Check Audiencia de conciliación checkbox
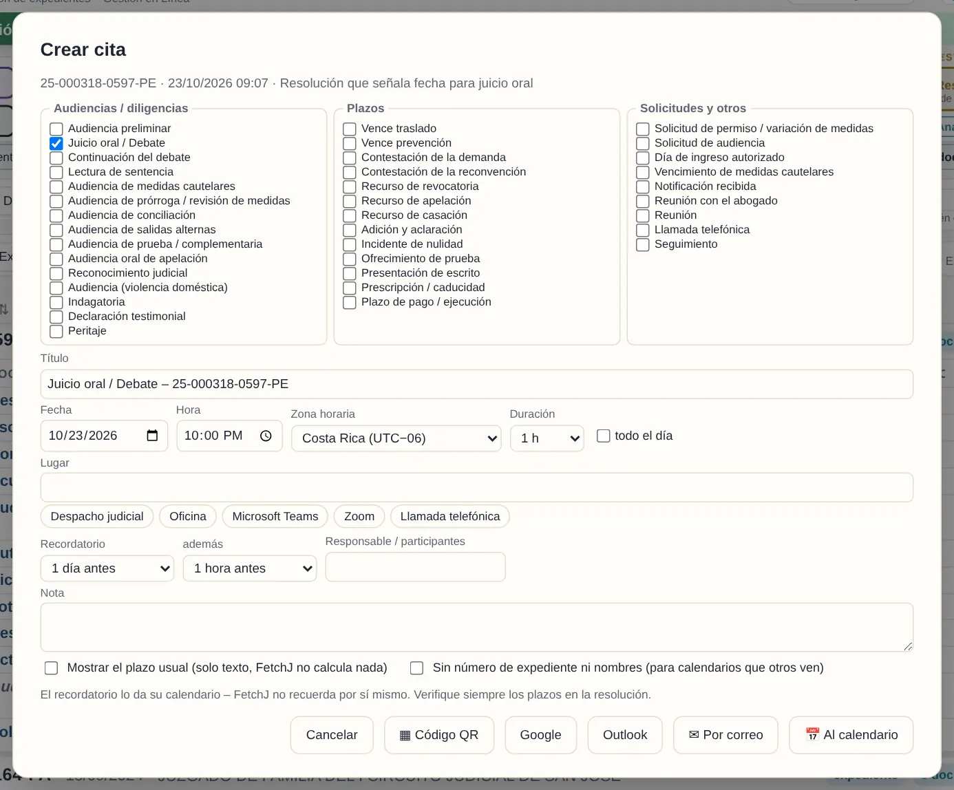 pos(56,215)
